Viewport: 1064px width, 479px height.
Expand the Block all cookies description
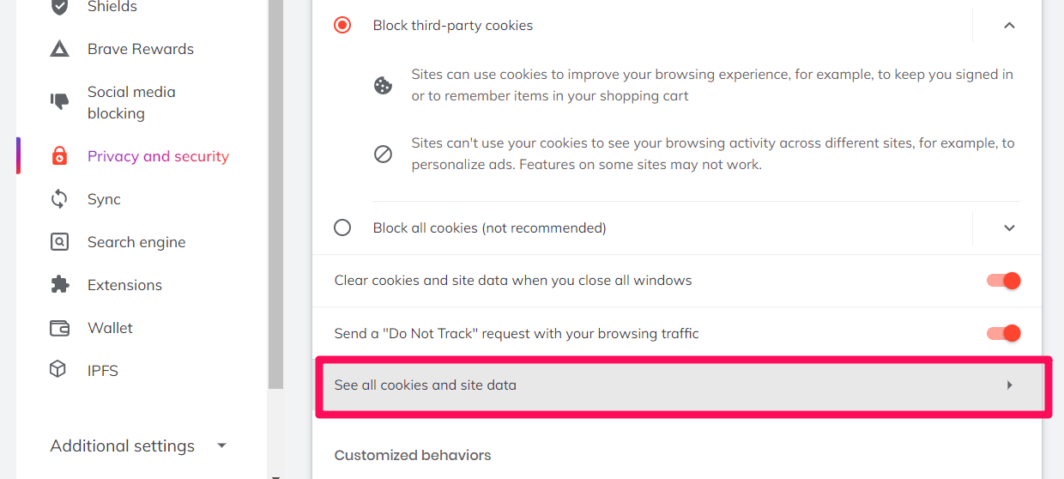pyautogui.click(x=1009, y=227)
